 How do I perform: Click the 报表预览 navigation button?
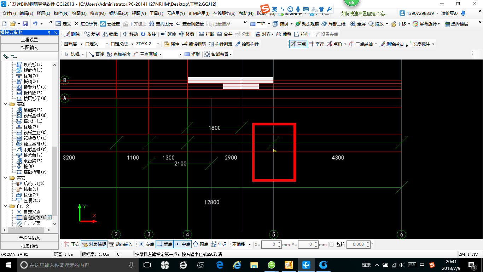click(x=29, y=245)
